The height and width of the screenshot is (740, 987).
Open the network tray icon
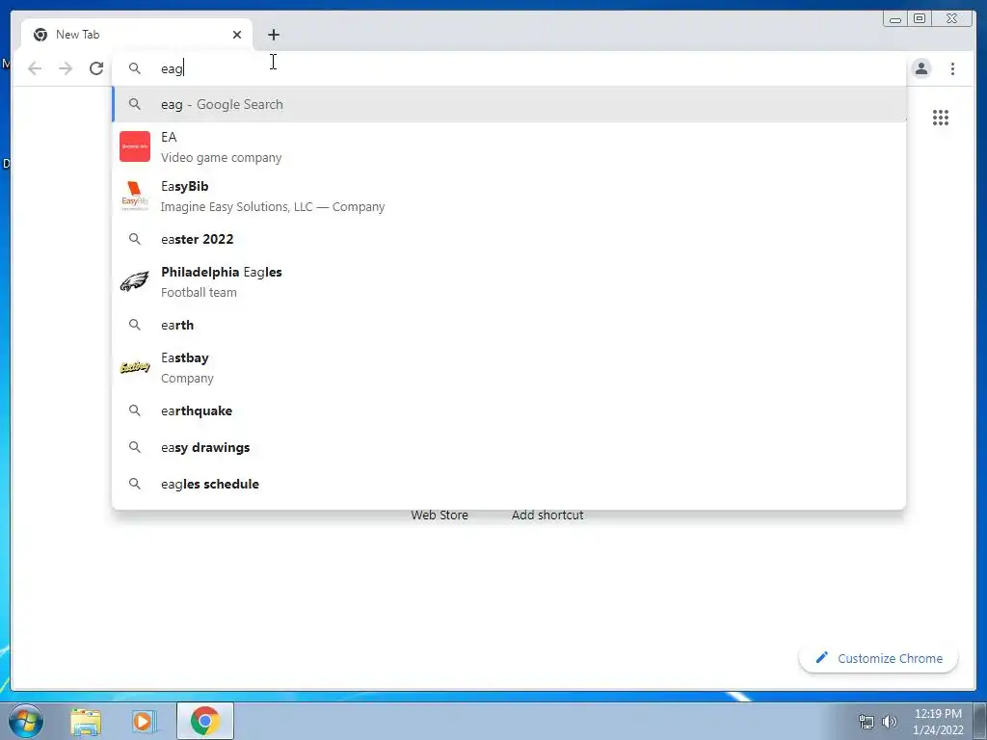coord(867,721)
